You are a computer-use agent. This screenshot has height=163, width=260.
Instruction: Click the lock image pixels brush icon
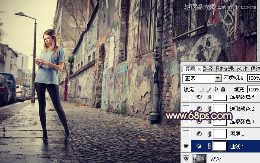coord(209,89)
